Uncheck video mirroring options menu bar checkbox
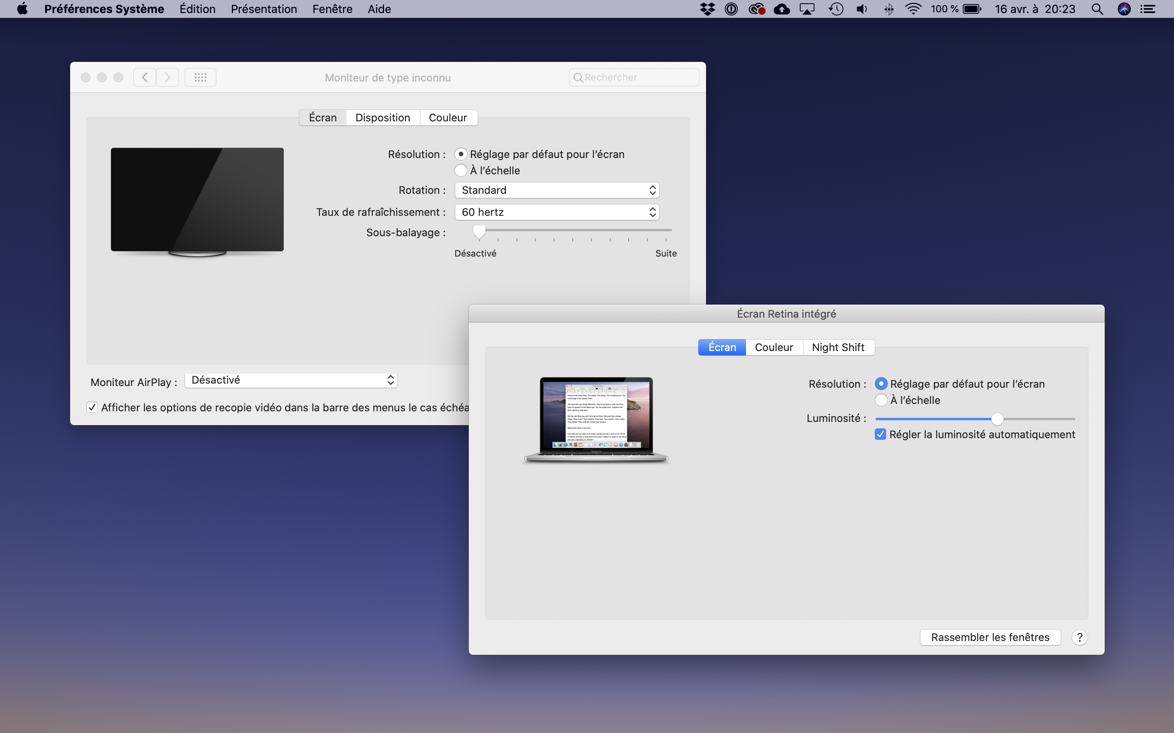 point(92,407)
